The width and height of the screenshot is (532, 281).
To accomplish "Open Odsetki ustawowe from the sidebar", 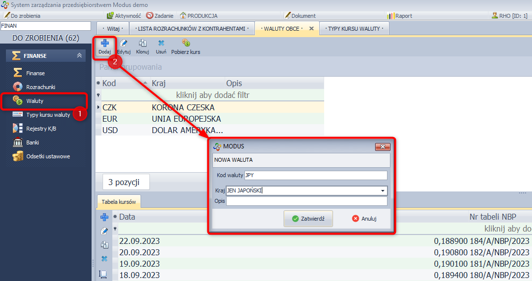I will point(48,156).
